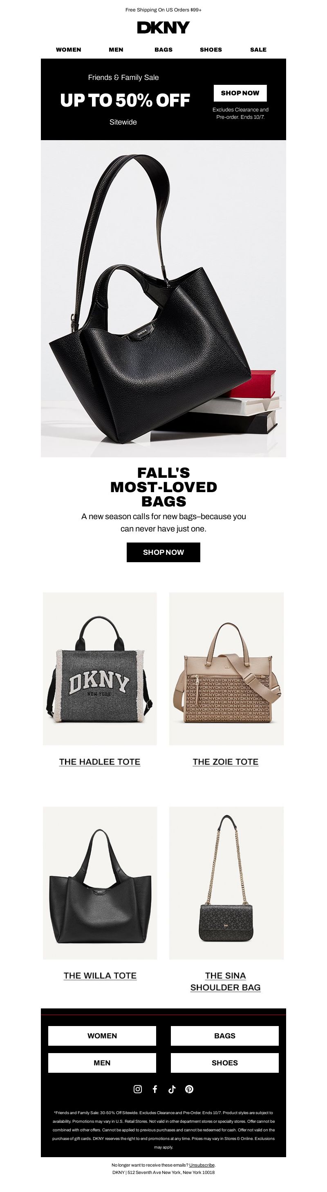Click the footer SHOES button
Viewport: 327px width, 1192px height.
(224, 1063)
